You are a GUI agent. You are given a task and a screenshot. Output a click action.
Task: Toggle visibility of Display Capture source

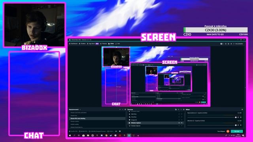click(182, 126)
